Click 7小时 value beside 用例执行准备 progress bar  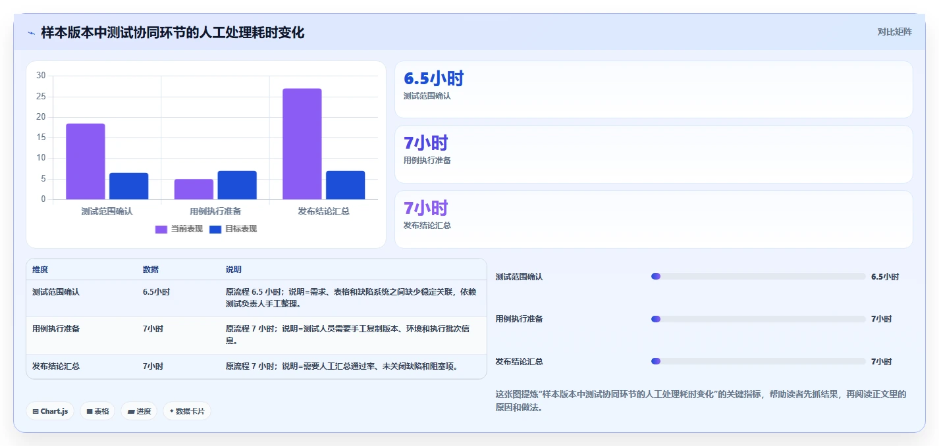click(882, 319)
